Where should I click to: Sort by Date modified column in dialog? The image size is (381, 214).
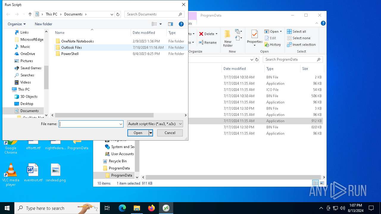pyautogui.click(x=144, y=33)
